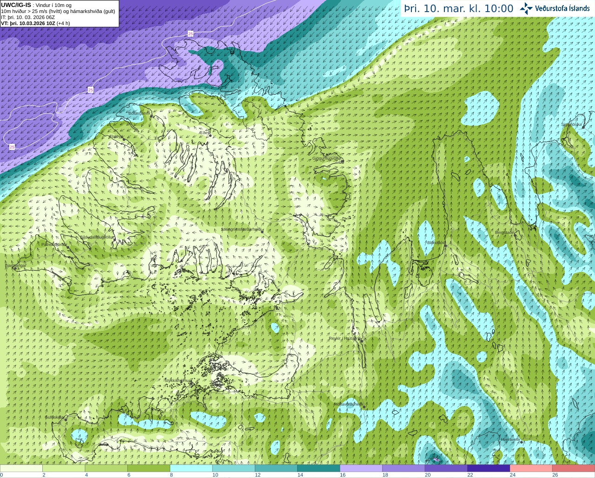The image size is (595, 478).
Task: Click the Hveravellir station label
Action: coord(510,439)
